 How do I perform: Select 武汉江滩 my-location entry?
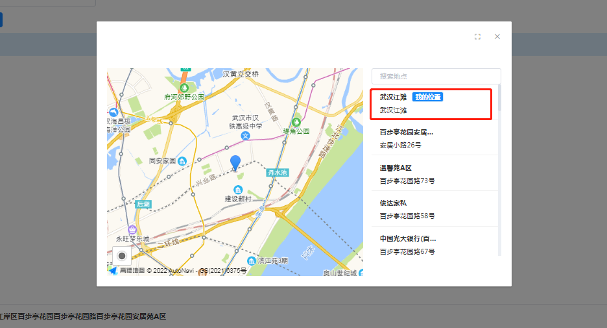click(x=431, y=103)
